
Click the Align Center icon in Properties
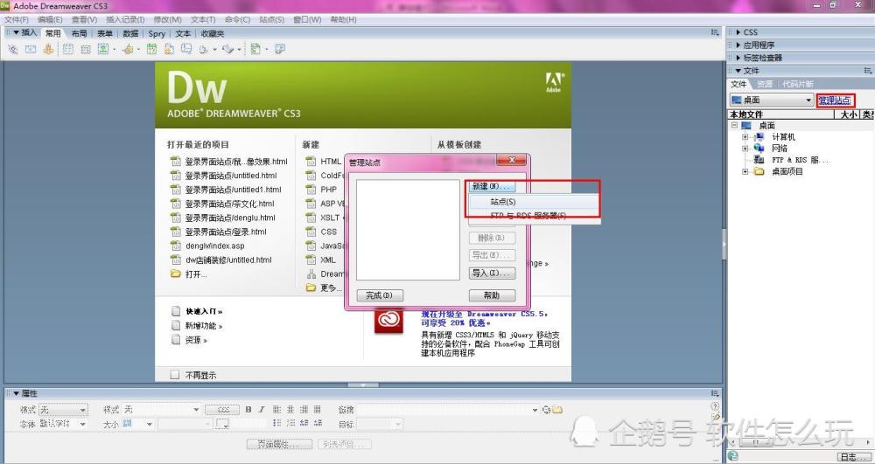290,410
